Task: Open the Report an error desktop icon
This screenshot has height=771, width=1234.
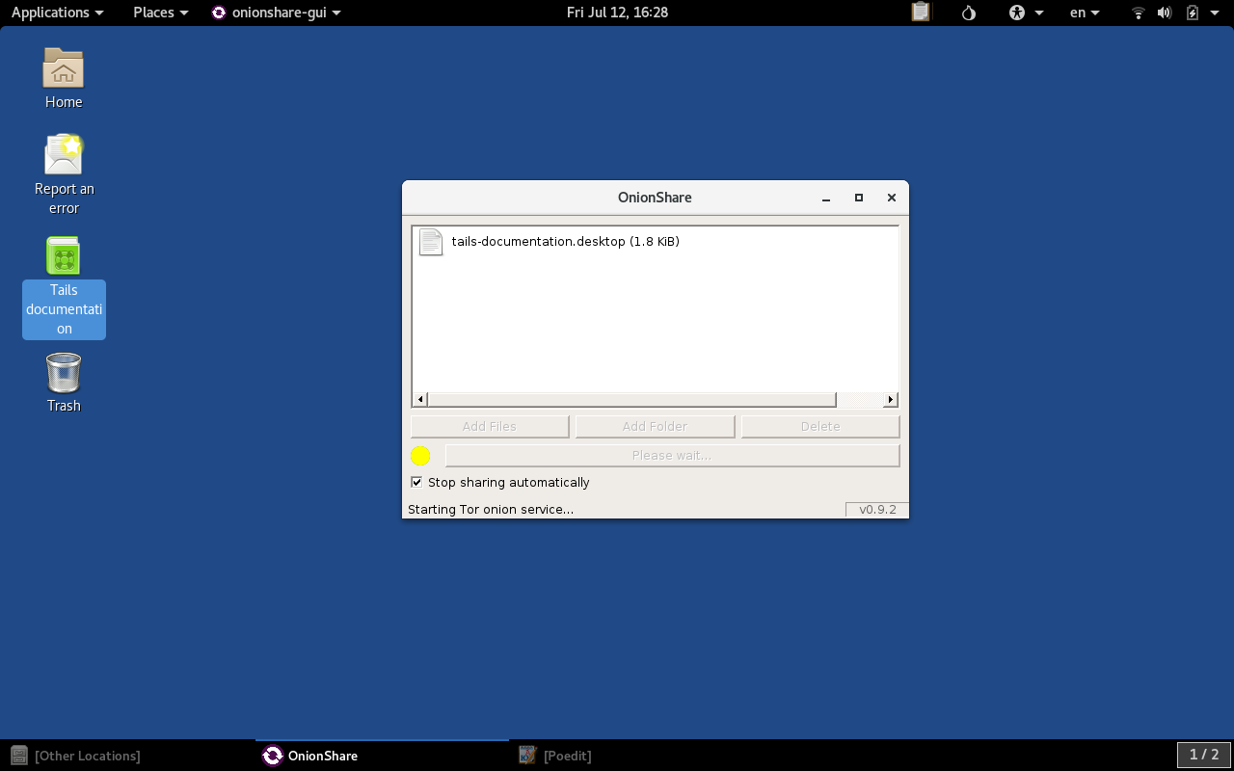Action: click(x=64, y=154)
